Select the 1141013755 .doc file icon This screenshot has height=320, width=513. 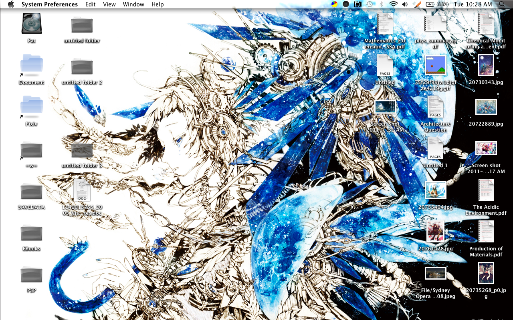point(82,190)
